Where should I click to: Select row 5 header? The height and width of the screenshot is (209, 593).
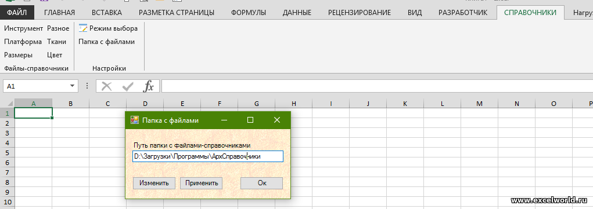[7, 153]
